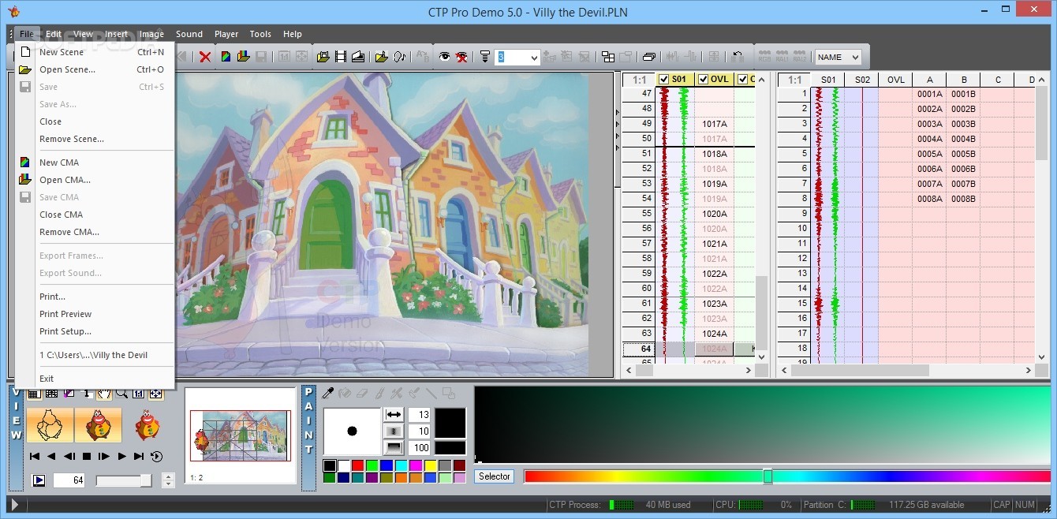Screen dimensions: 1057x519
Task: Click the hue spectrum slider handle
Action: pos(768,476)
